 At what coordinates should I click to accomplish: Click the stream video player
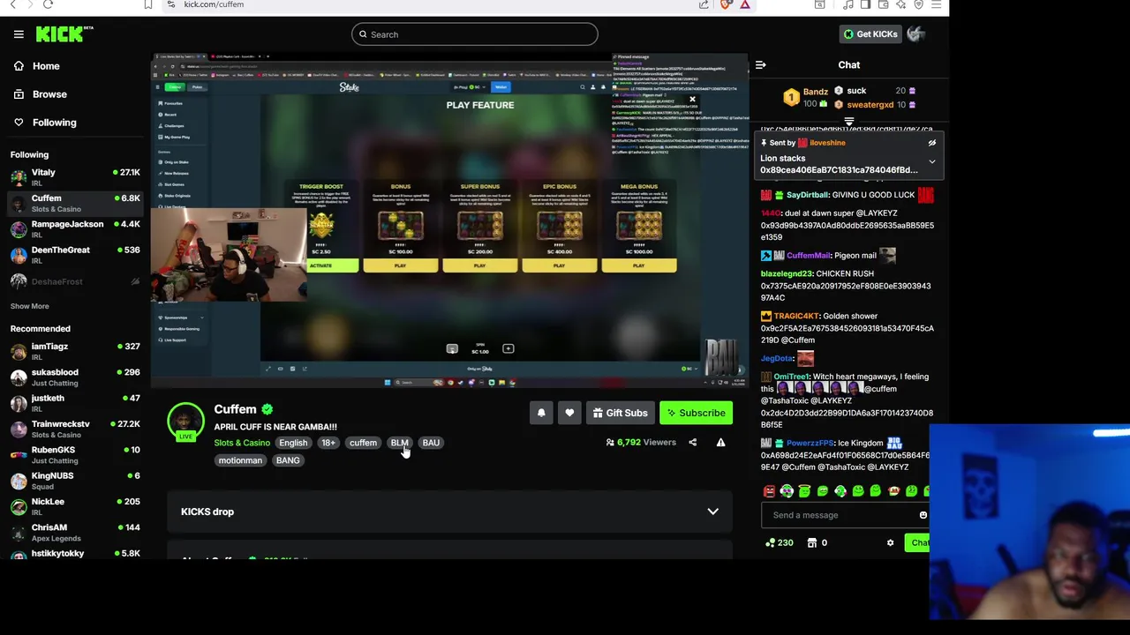tap(450, 220)
